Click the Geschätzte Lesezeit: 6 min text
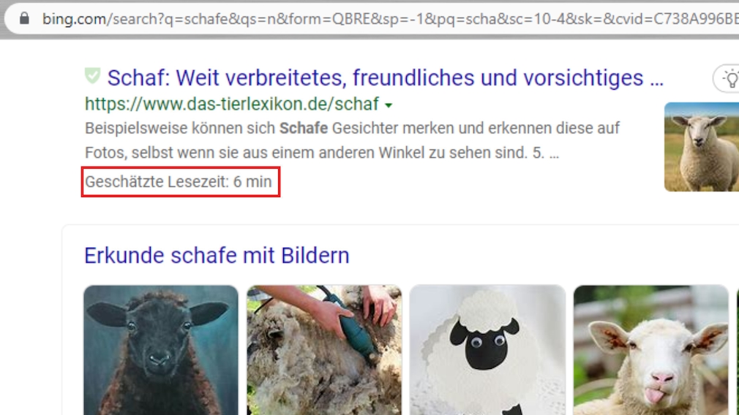Image resolution: width=739 pixels, height=415 pixels. [x=178, y=182]
